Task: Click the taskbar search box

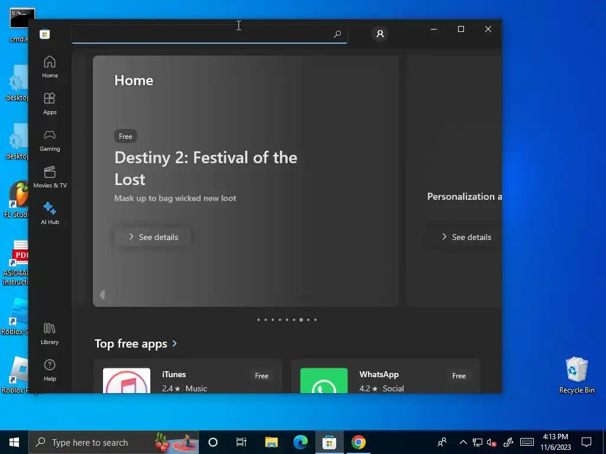Action: point(114,442)
